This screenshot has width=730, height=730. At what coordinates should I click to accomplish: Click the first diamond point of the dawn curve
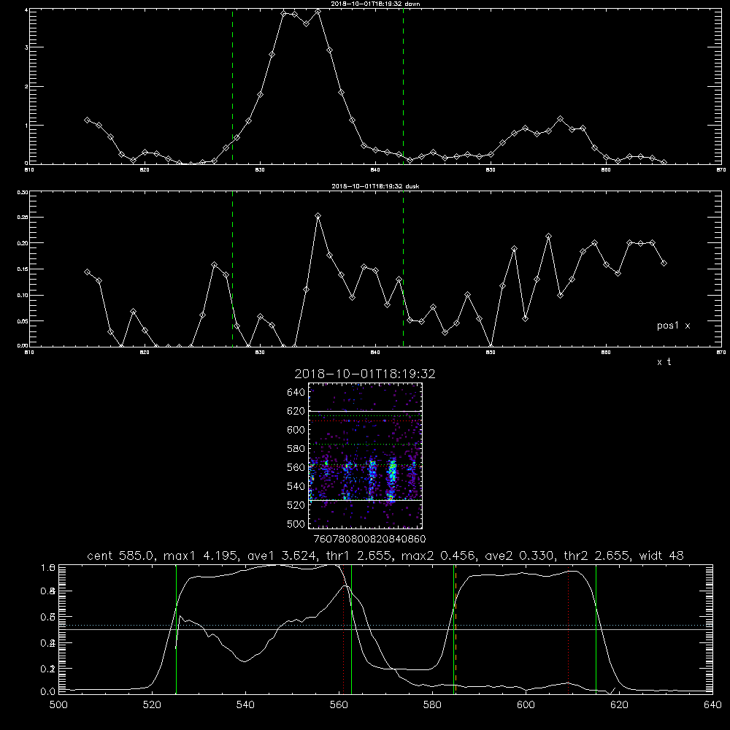(87, 120)
